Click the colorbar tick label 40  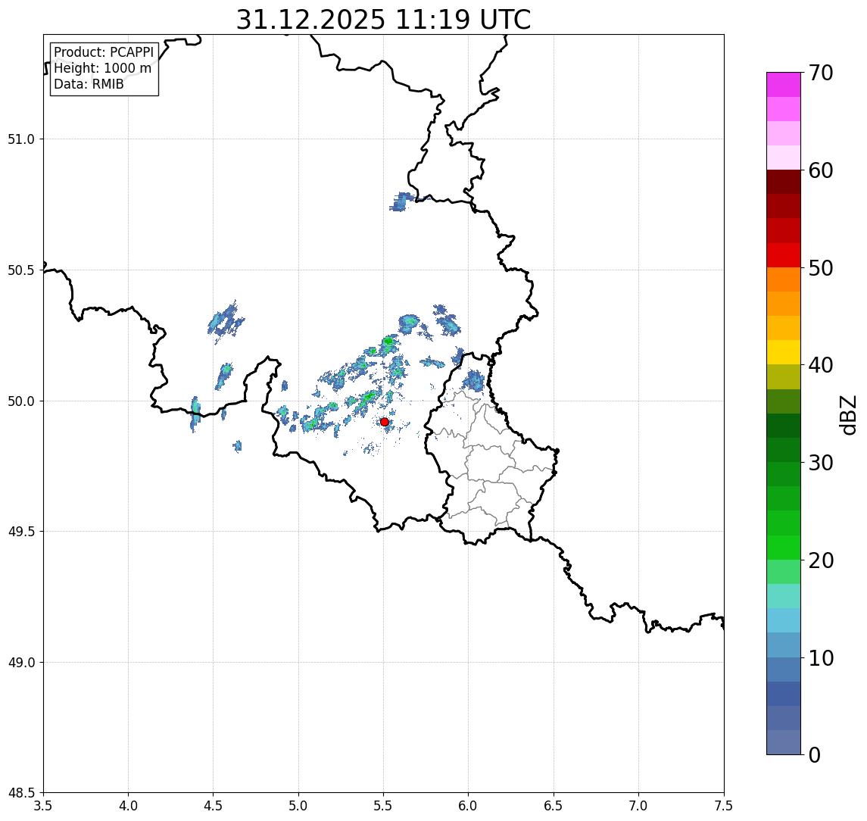(821, 365)
